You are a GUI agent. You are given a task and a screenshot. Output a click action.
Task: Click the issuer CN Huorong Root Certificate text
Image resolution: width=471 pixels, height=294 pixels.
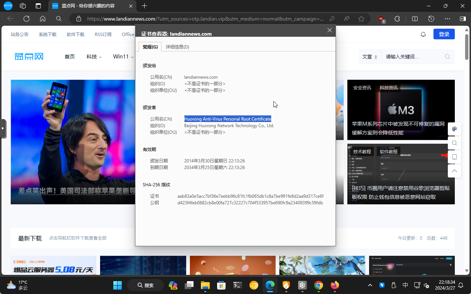point(228,119)
